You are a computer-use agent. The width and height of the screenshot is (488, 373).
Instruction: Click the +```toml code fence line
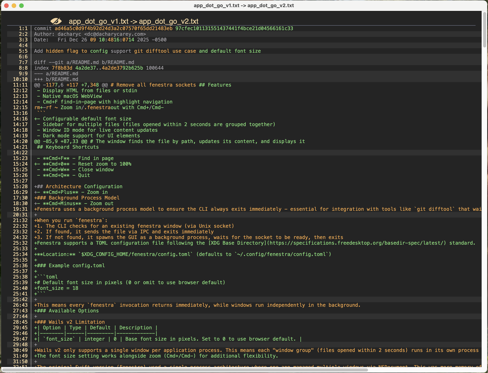(x=45, y=277)
